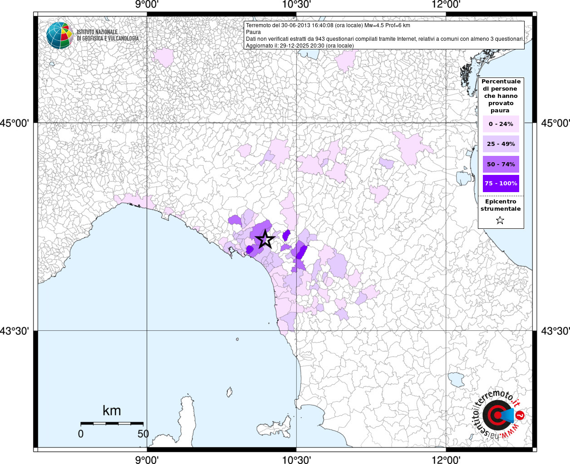Click legend title 'Percentuale di persone'
The height and width of the screenshot is (464, 570).
[x=501, y=96]
